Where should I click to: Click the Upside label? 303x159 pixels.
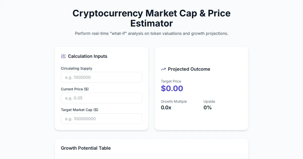tap(209, 101)
